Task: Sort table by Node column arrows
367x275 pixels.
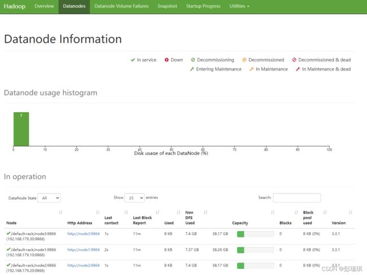Action: click(60, 212)
